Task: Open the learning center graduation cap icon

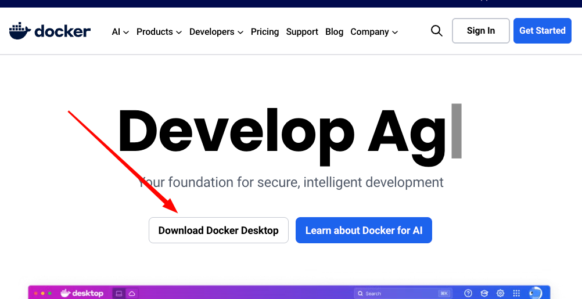Action: point(484,294)
